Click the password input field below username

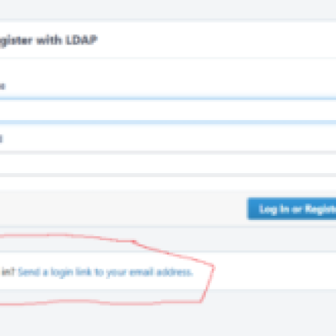click(168, 163)
